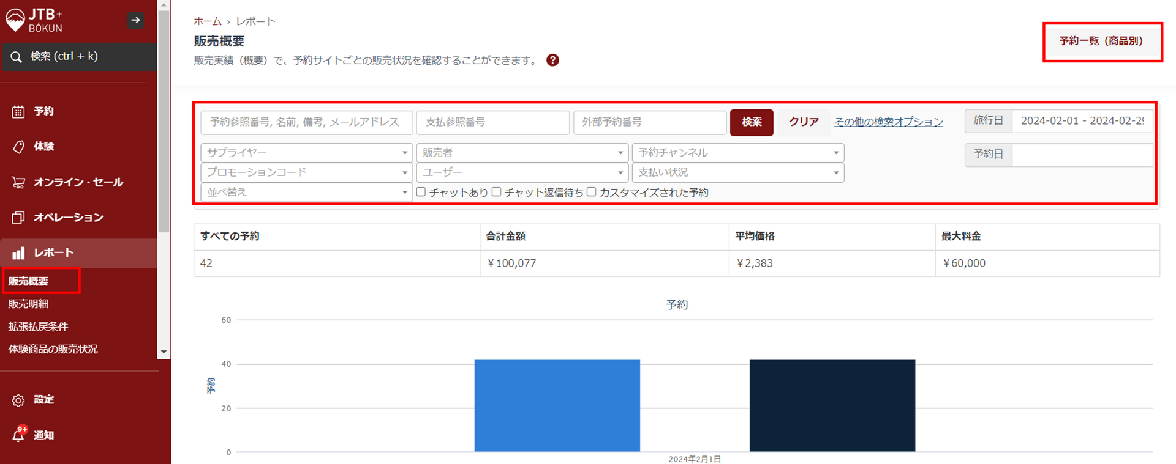Click the light blue chart bar
Image resolution: width=1176 pixels, height=464 pixels.
557,405
